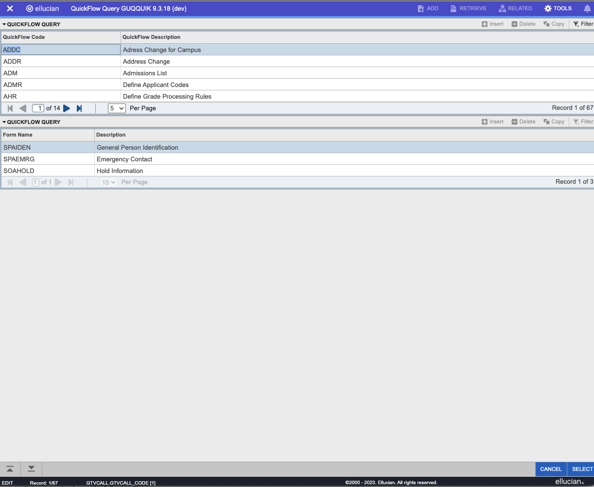Select the ADMR Define Applicant Codes row
Screen dimensions: 594x487
coord(156,85)
